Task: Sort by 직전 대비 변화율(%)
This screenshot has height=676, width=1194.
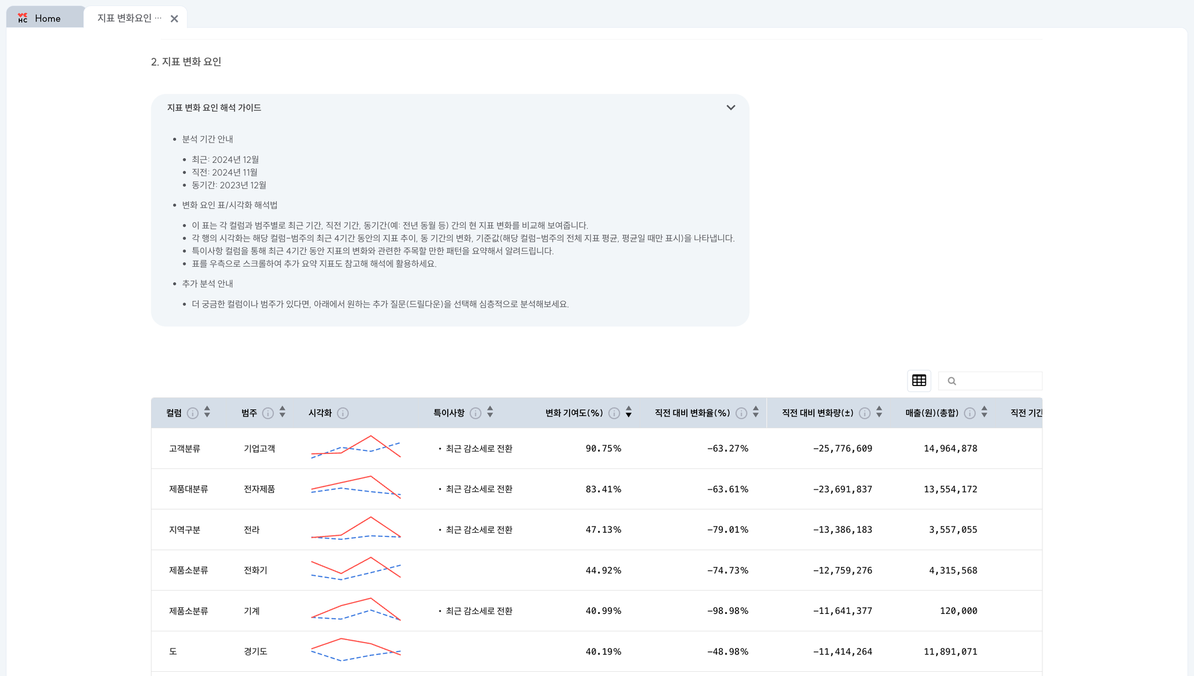Action: (x=756, y=412)
